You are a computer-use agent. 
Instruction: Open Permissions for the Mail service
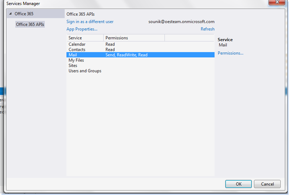click(x=230, y=53)
